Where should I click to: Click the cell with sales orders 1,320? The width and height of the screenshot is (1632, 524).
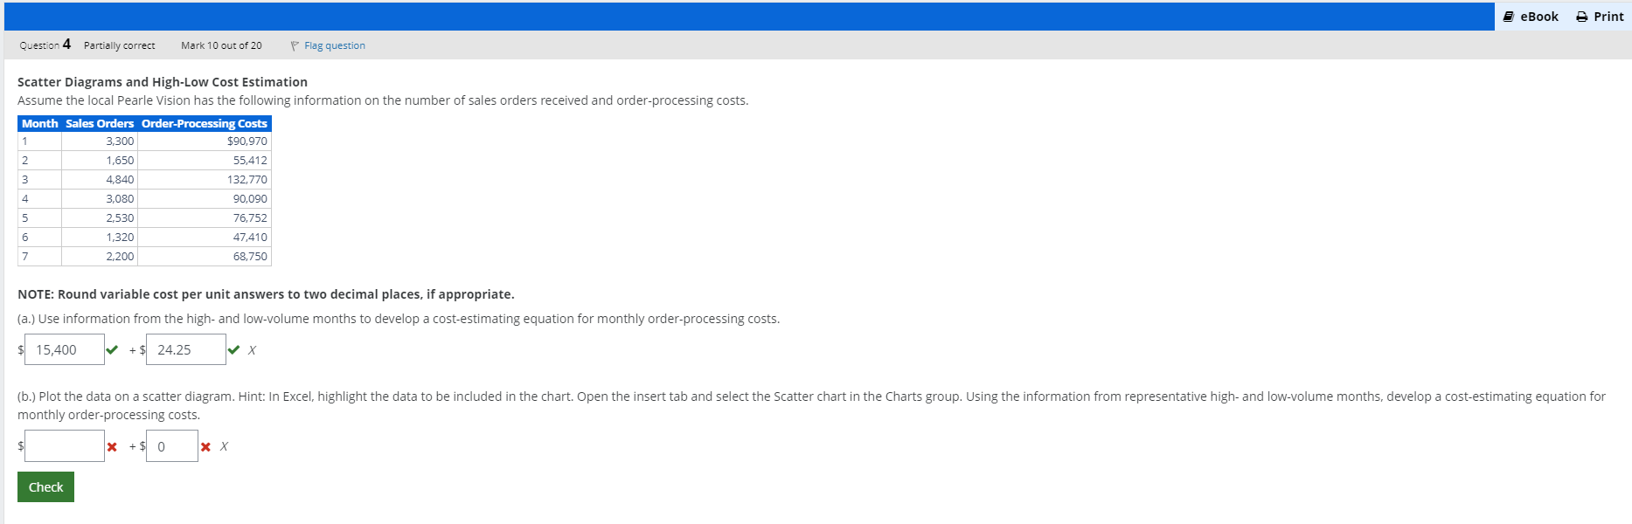pos(100,238)
